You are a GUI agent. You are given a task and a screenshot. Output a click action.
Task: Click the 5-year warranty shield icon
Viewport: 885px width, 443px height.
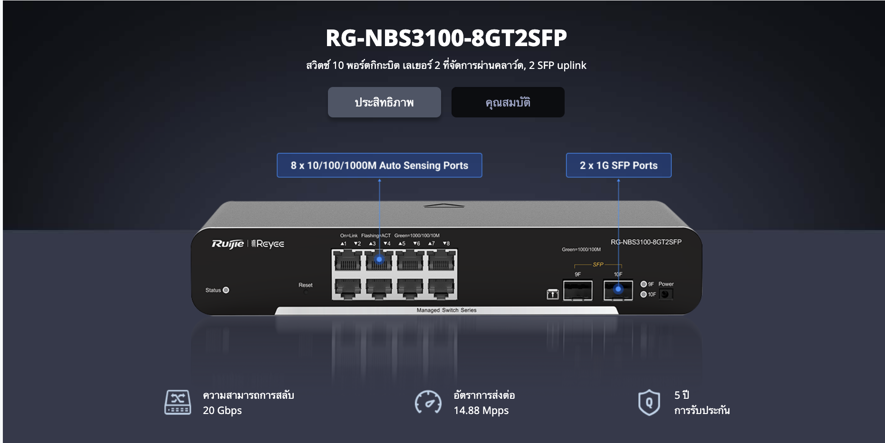649,403
